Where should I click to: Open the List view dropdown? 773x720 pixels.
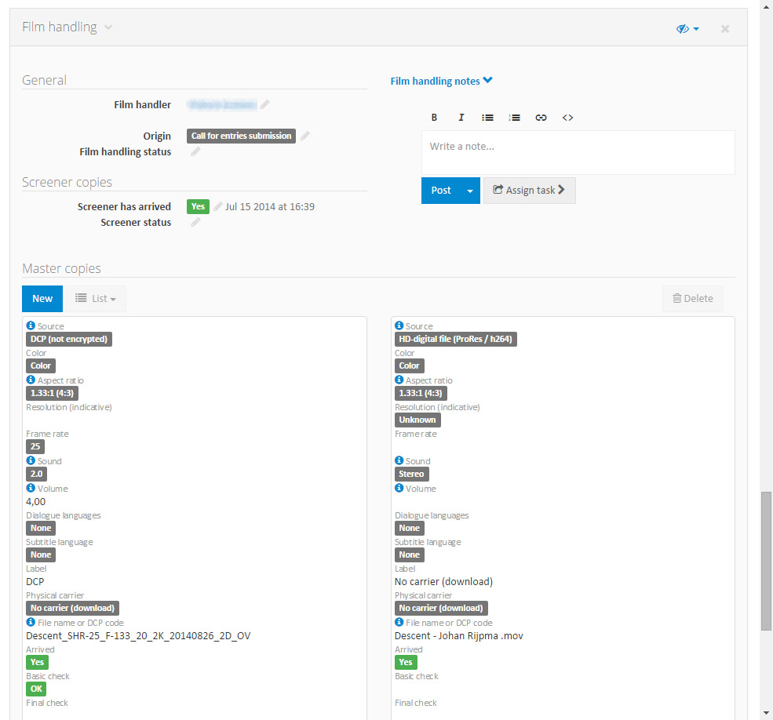pos(96,299)
